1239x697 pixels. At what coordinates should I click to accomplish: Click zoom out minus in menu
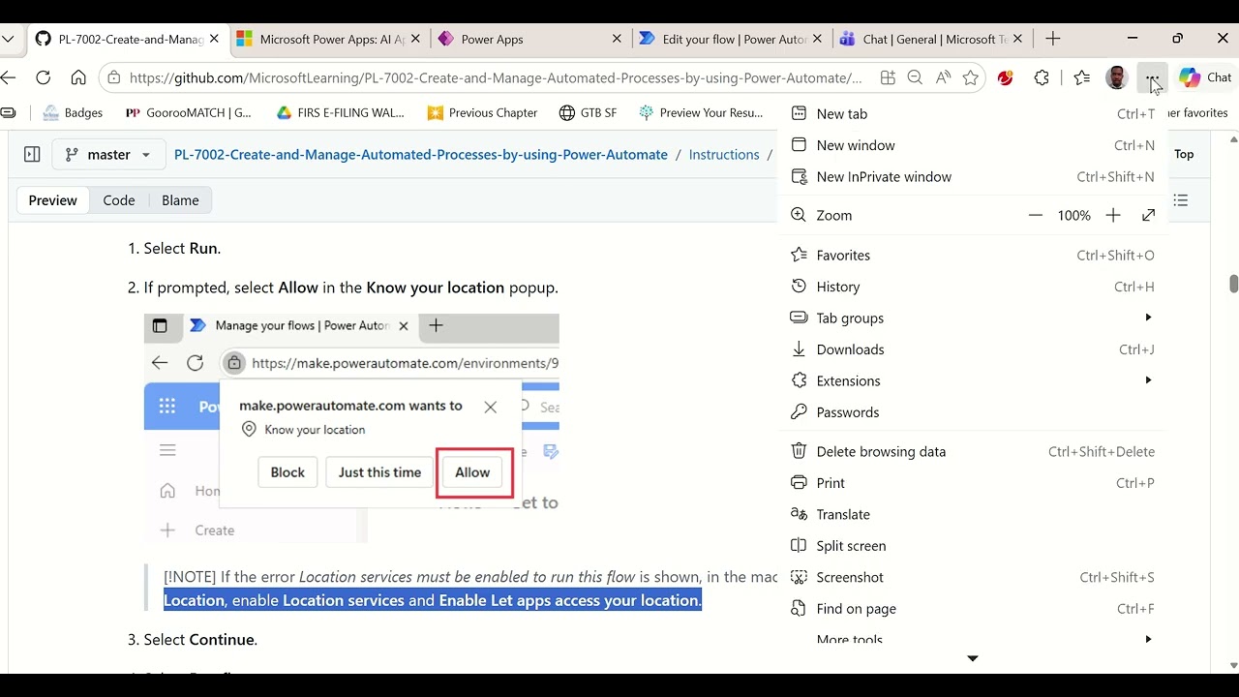[x=1036, y=215]
